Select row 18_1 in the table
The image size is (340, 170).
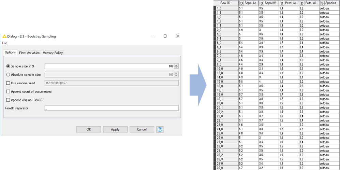(277, 90)
